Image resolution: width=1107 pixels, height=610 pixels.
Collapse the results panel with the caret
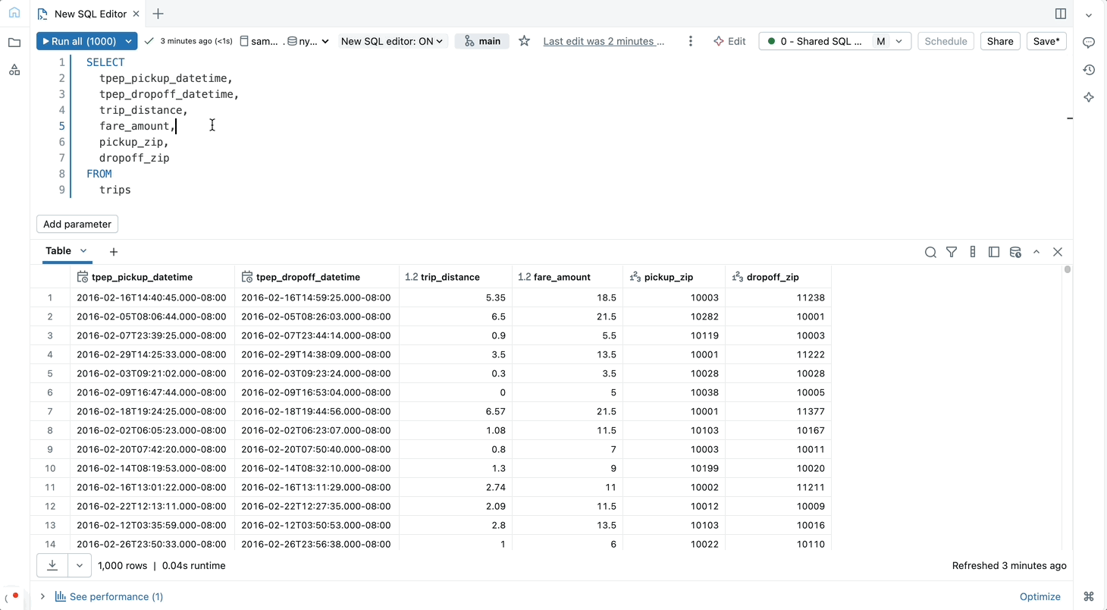click(1036, 252)
